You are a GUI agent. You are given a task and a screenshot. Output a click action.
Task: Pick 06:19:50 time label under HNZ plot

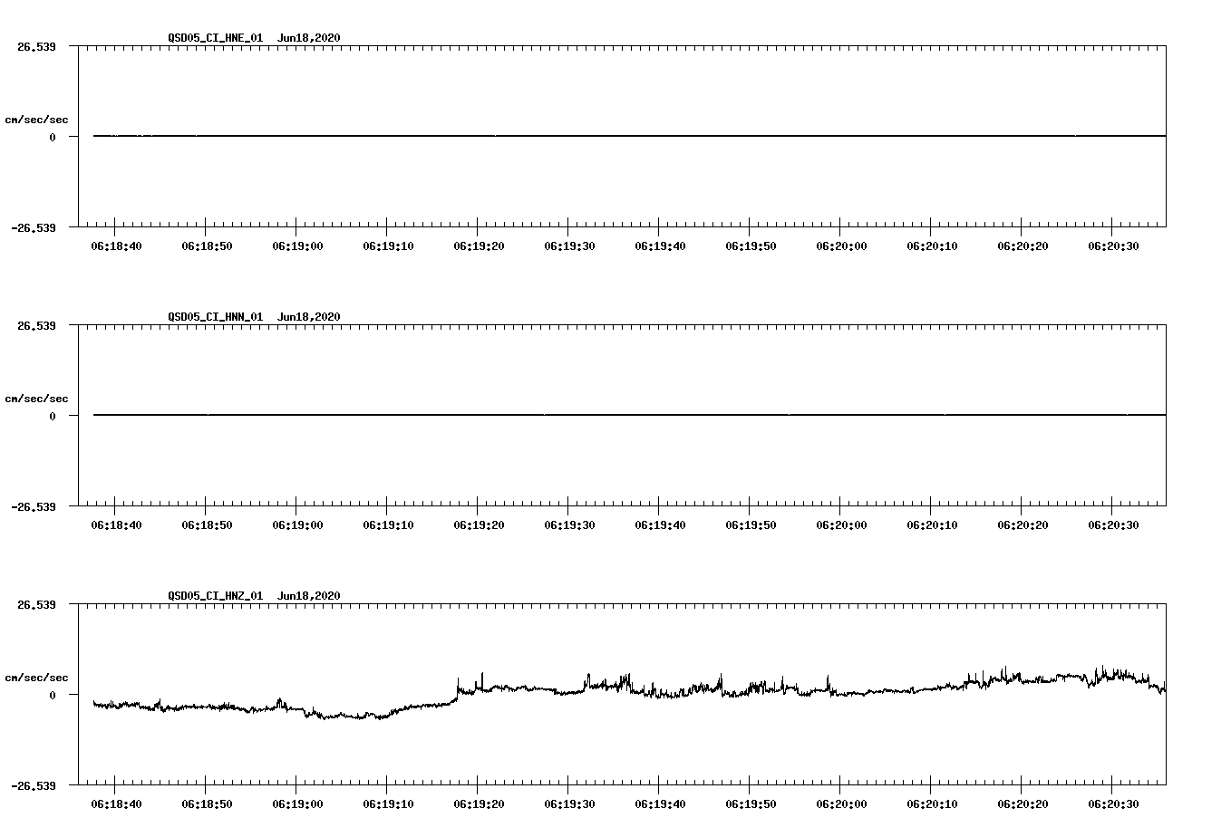tap(751, 804)
